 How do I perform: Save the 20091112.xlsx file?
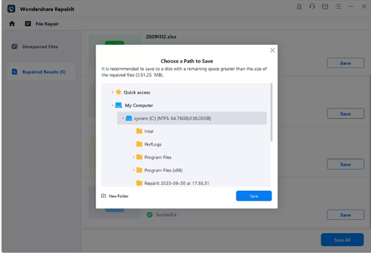coord(346,63)
